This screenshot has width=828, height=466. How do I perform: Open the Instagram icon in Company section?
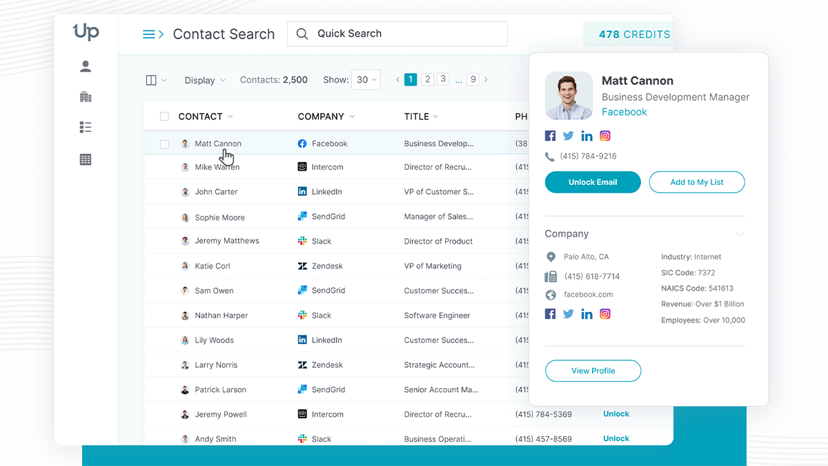tap(605, 314)
